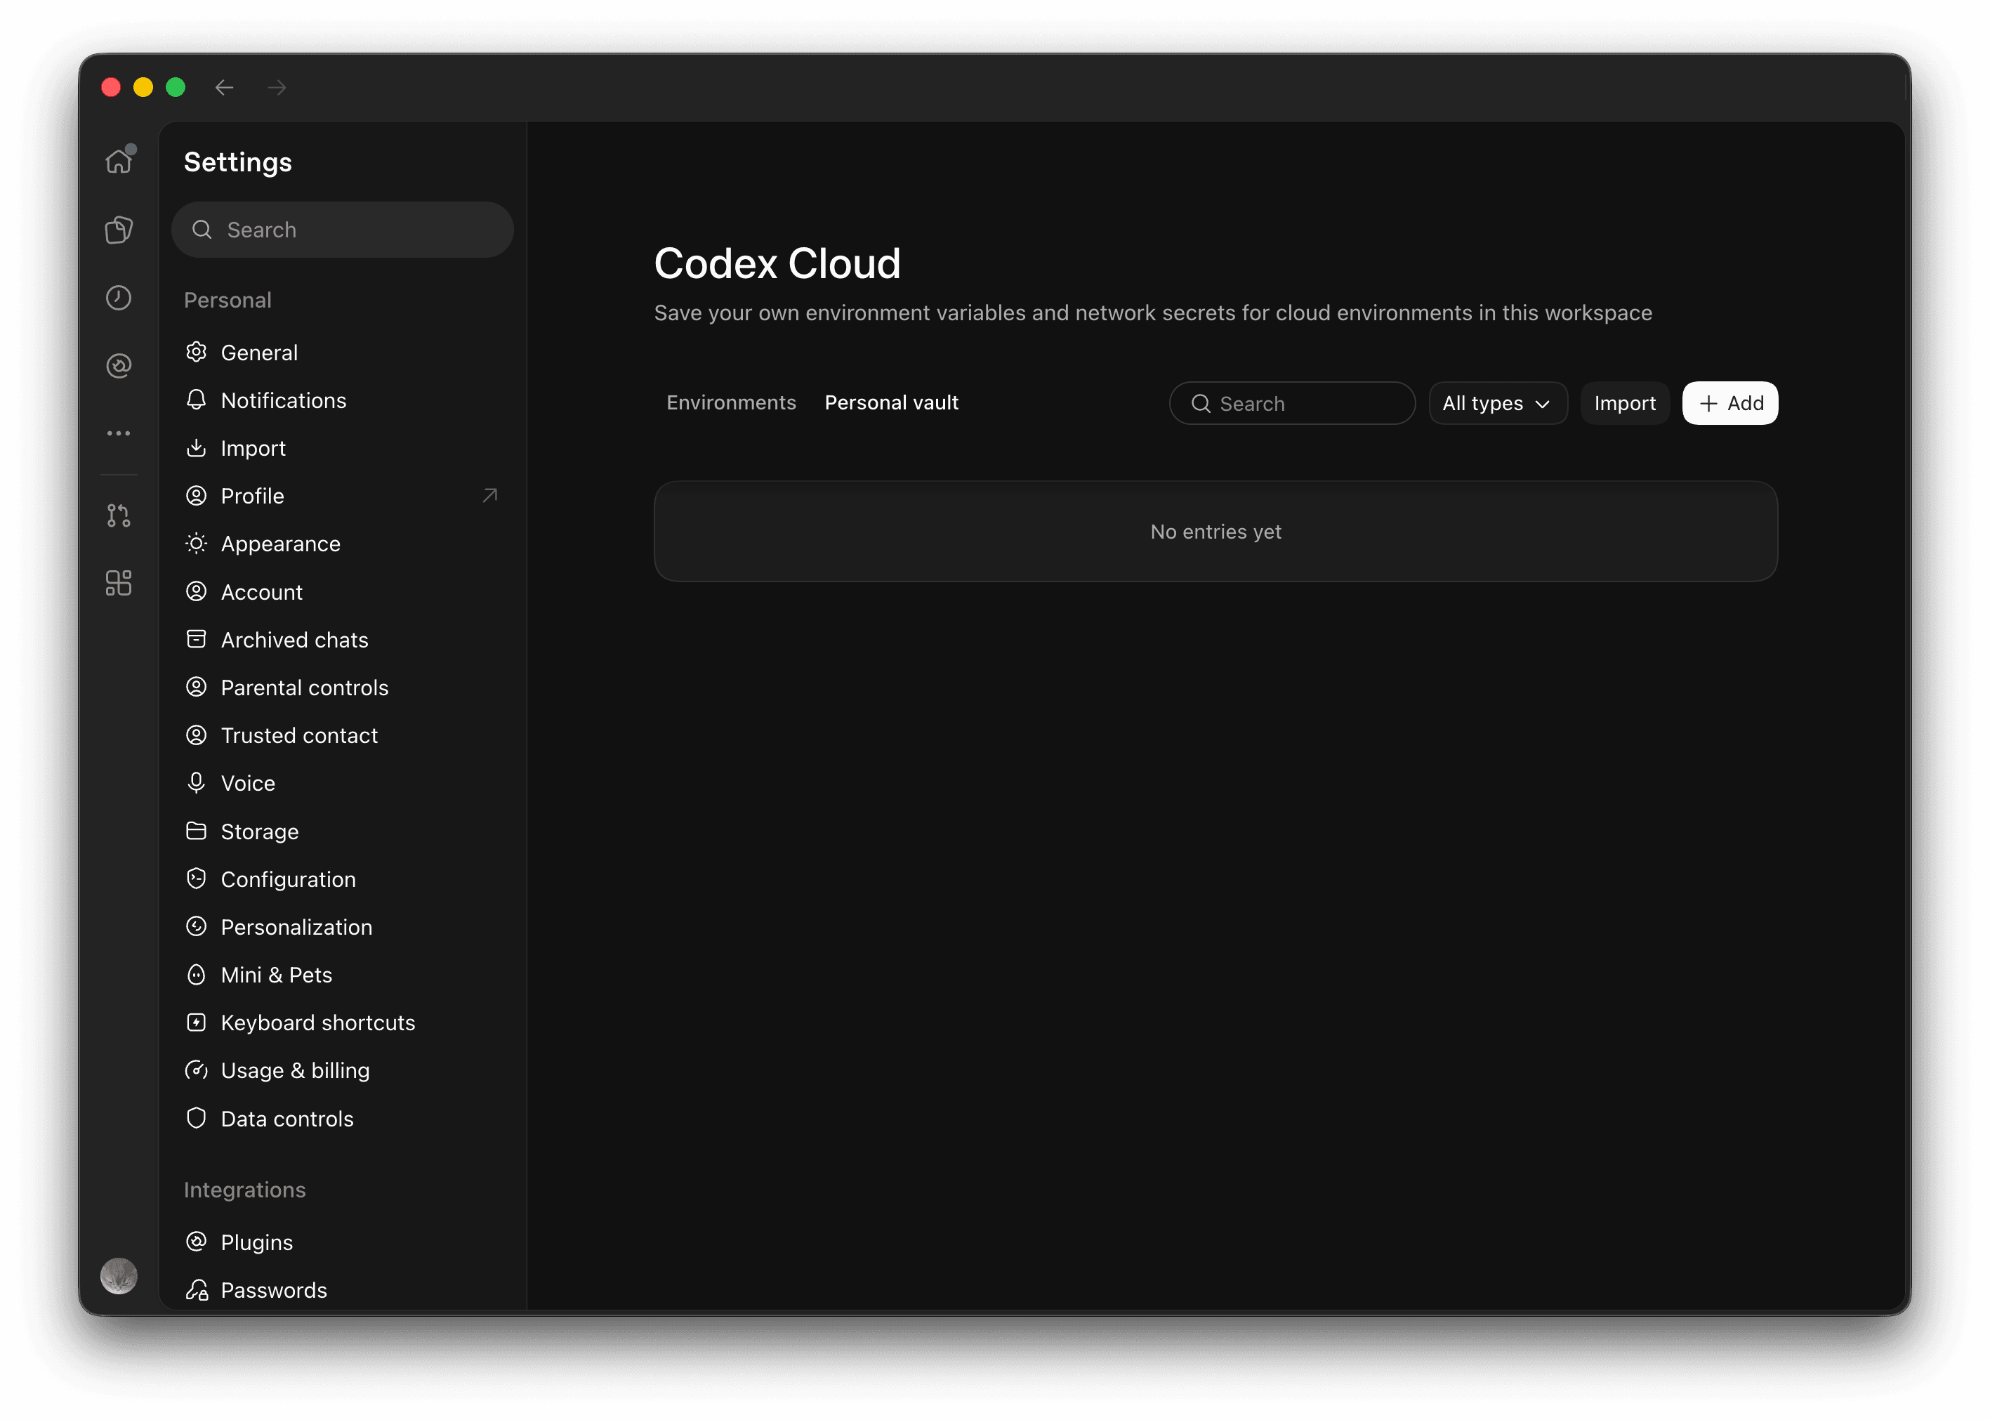This screenshot has width=1990, height=1420.
Task: Open the stacked cards library icon
Action: 119,229
